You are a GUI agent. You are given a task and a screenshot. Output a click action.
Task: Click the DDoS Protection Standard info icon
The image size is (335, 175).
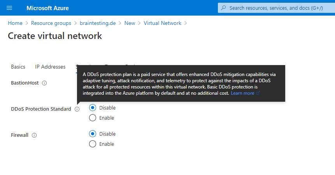[77, 109]
